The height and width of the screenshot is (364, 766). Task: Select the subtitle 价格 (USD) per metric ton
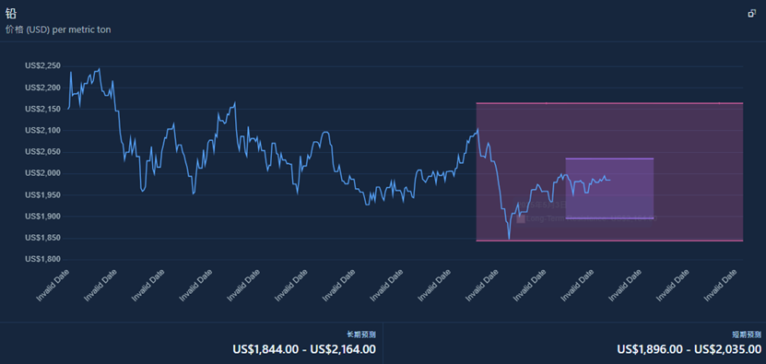(x=58, y=29)
